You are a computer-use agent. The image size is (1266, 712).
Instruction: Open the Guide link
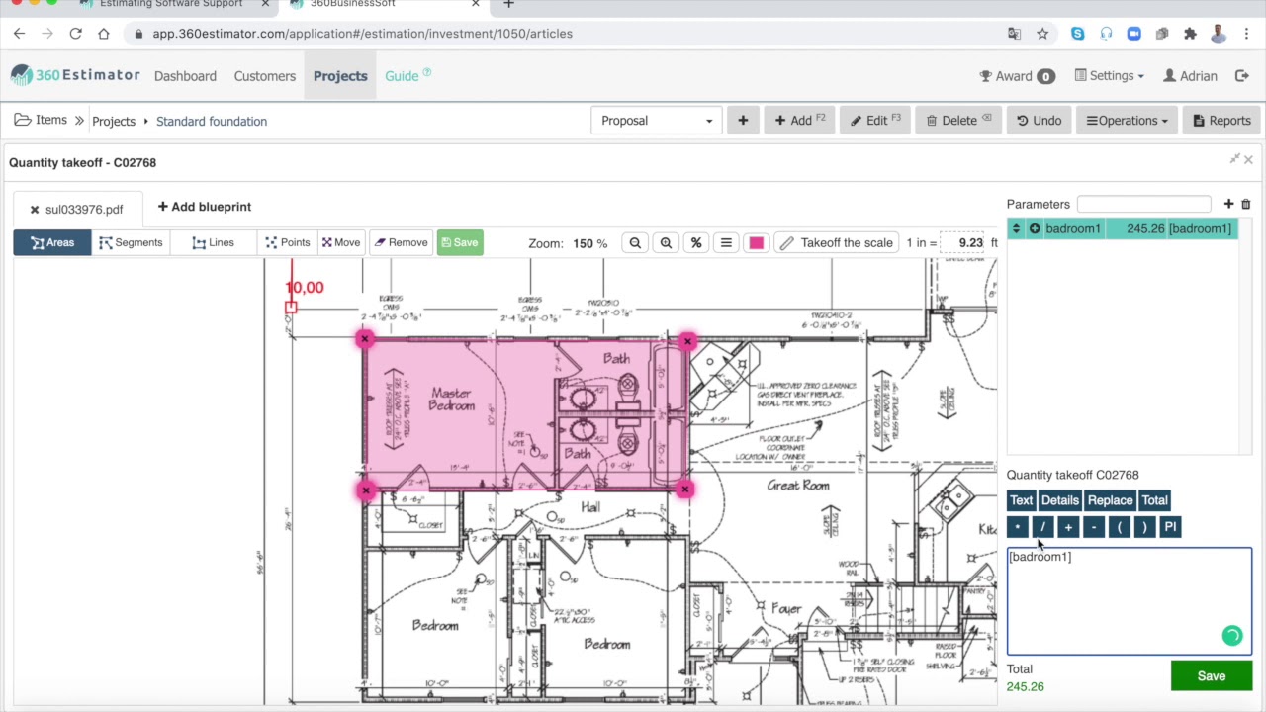pos(407,76)
